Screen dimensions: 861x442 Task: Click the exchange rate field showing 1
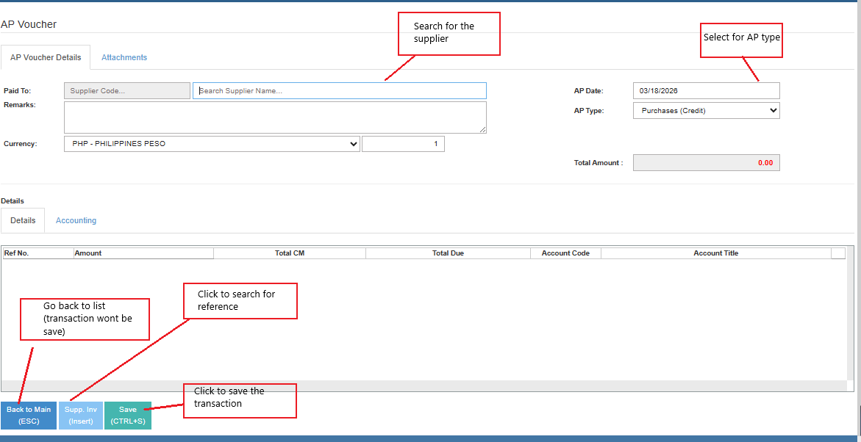[x=403, y=144]
